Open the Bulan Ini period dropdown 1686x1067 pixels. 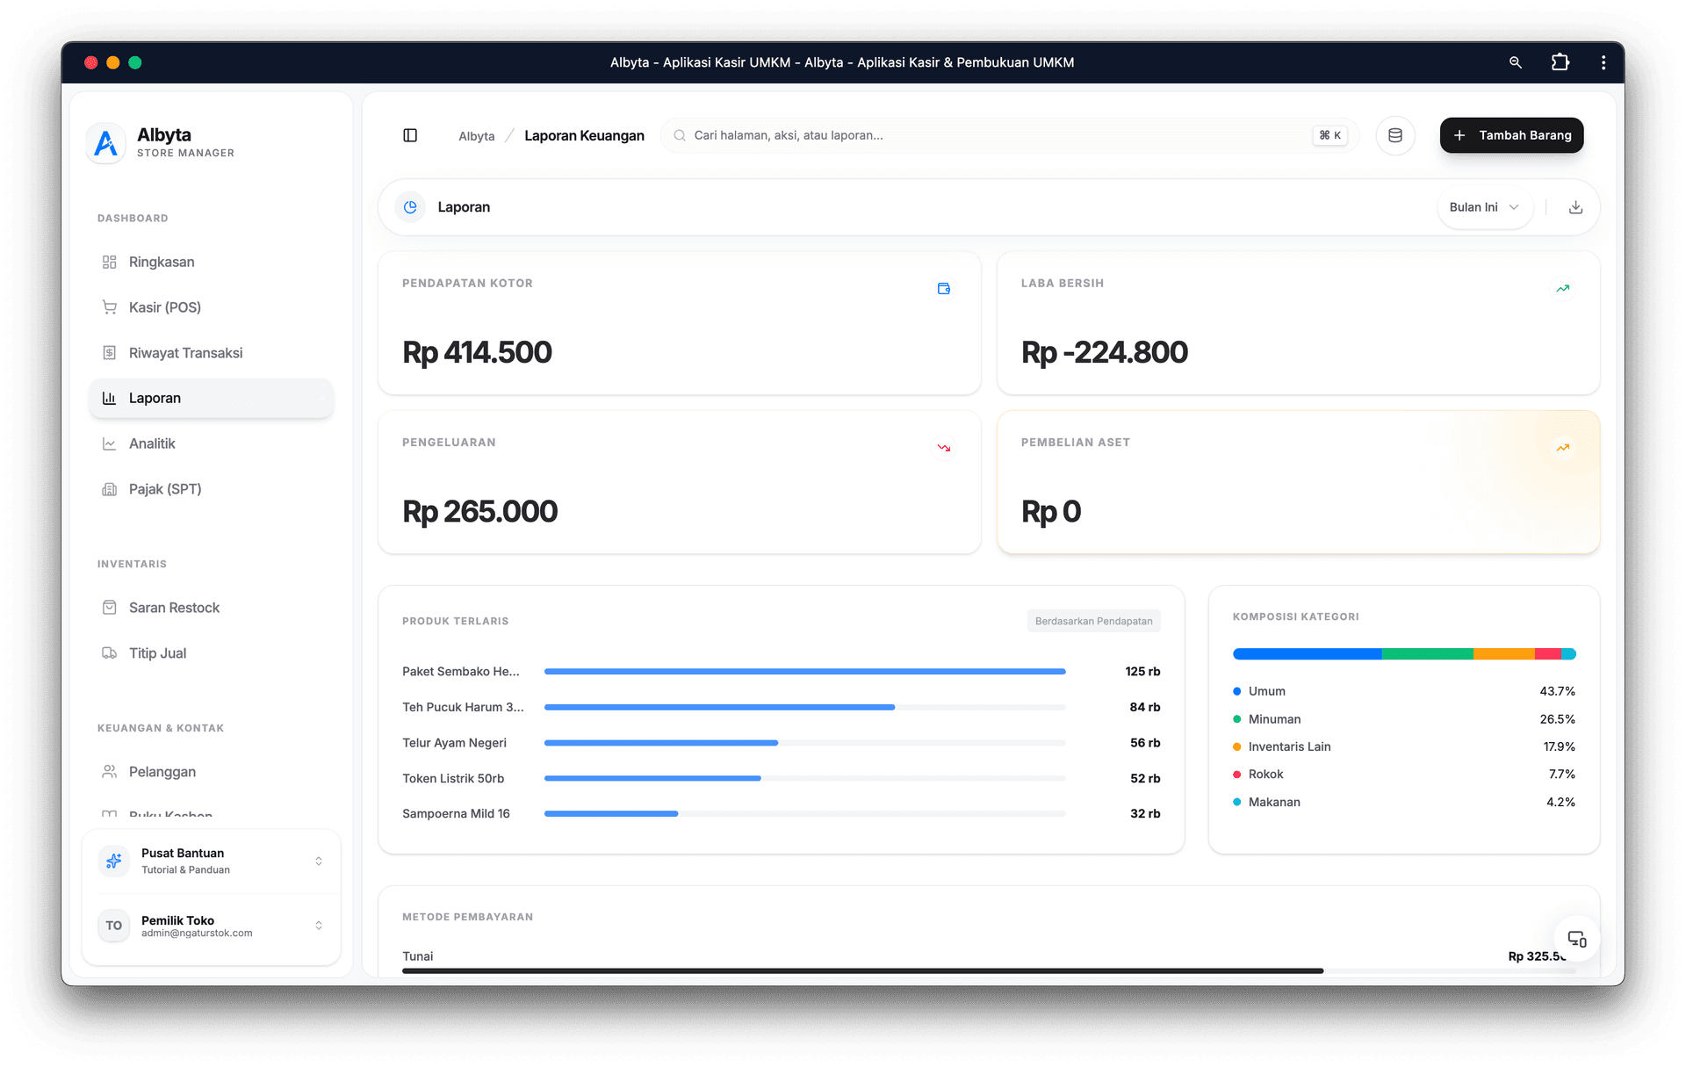(1483, 207)
